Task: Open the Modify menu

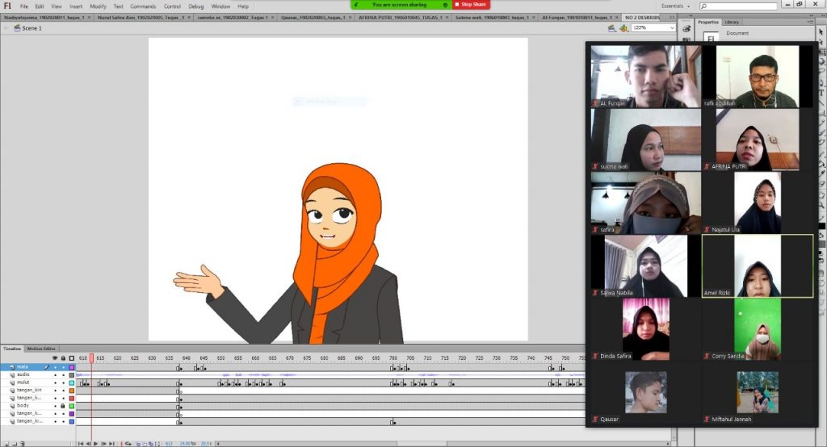Action: (98, 6)
